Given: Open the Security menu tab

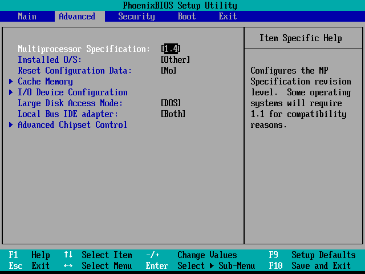Looking at the screenshot, I should (136, 17).
